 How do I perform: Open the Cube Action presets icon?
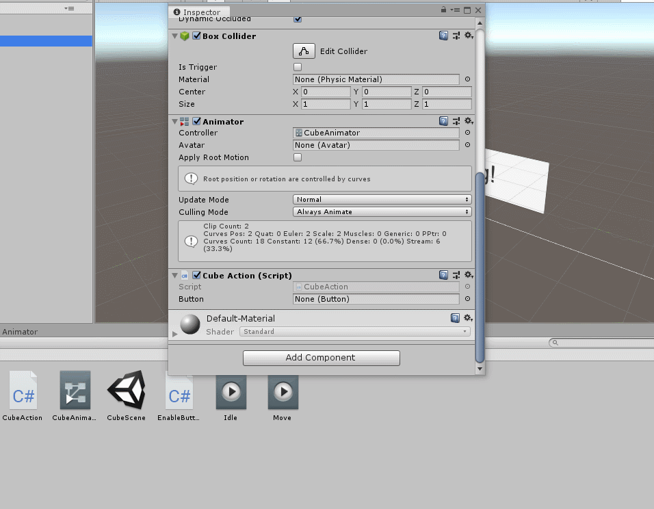point(456,275)
